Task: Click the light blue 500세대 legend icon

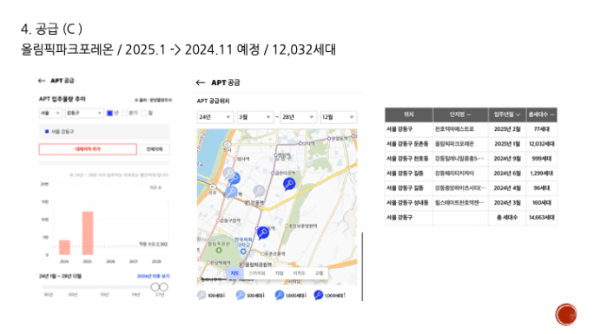Action: pos(241,295)
